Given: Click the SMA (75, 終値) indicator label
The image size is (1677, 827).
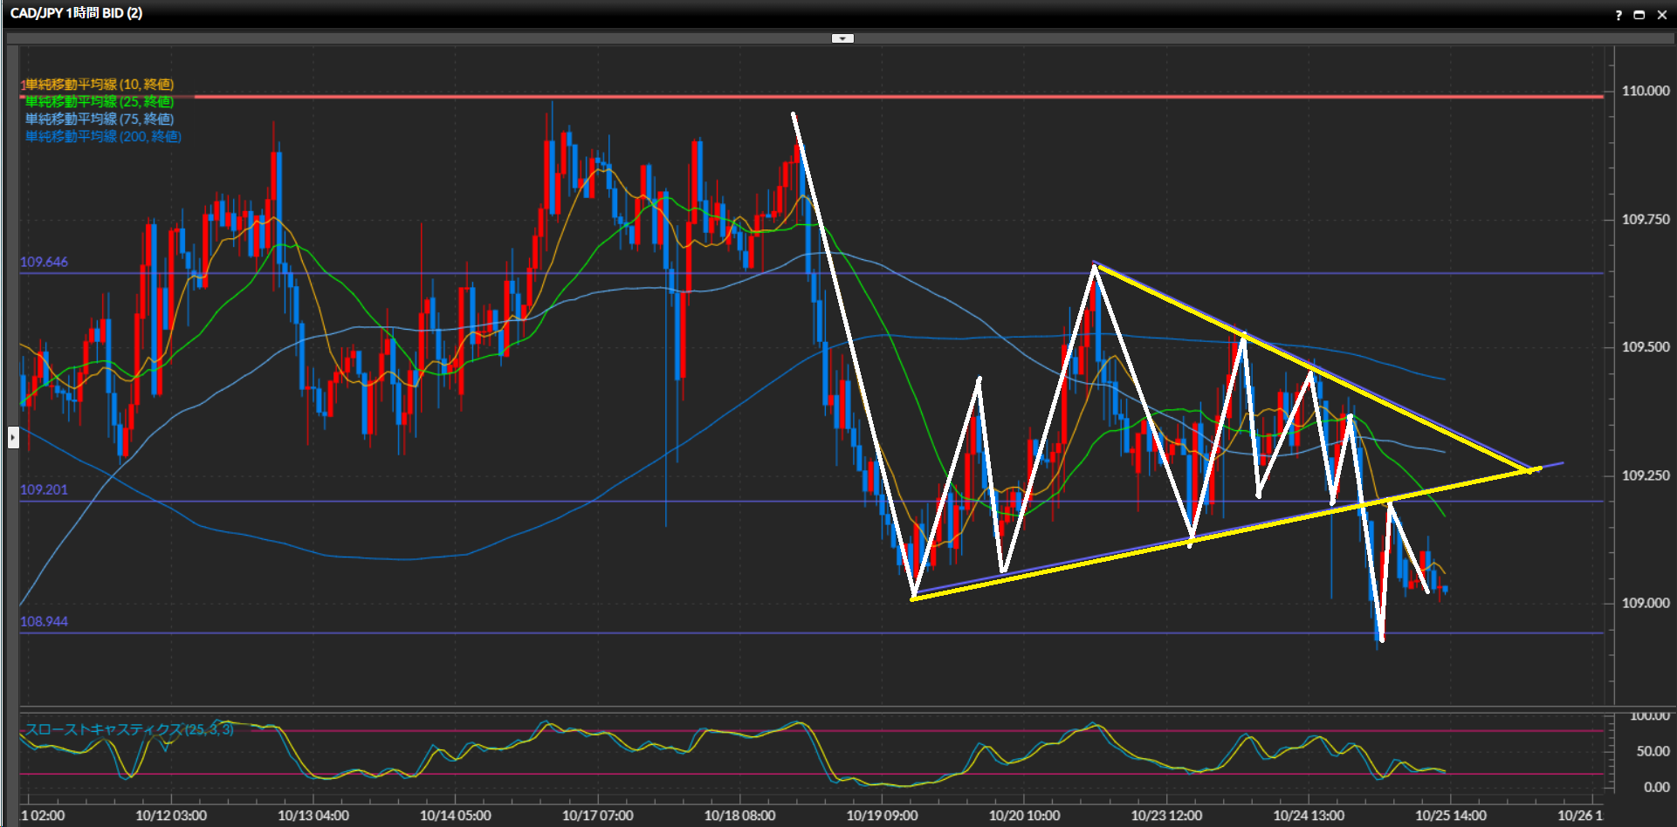Looking at the screenshot, I should coord(99,120).
